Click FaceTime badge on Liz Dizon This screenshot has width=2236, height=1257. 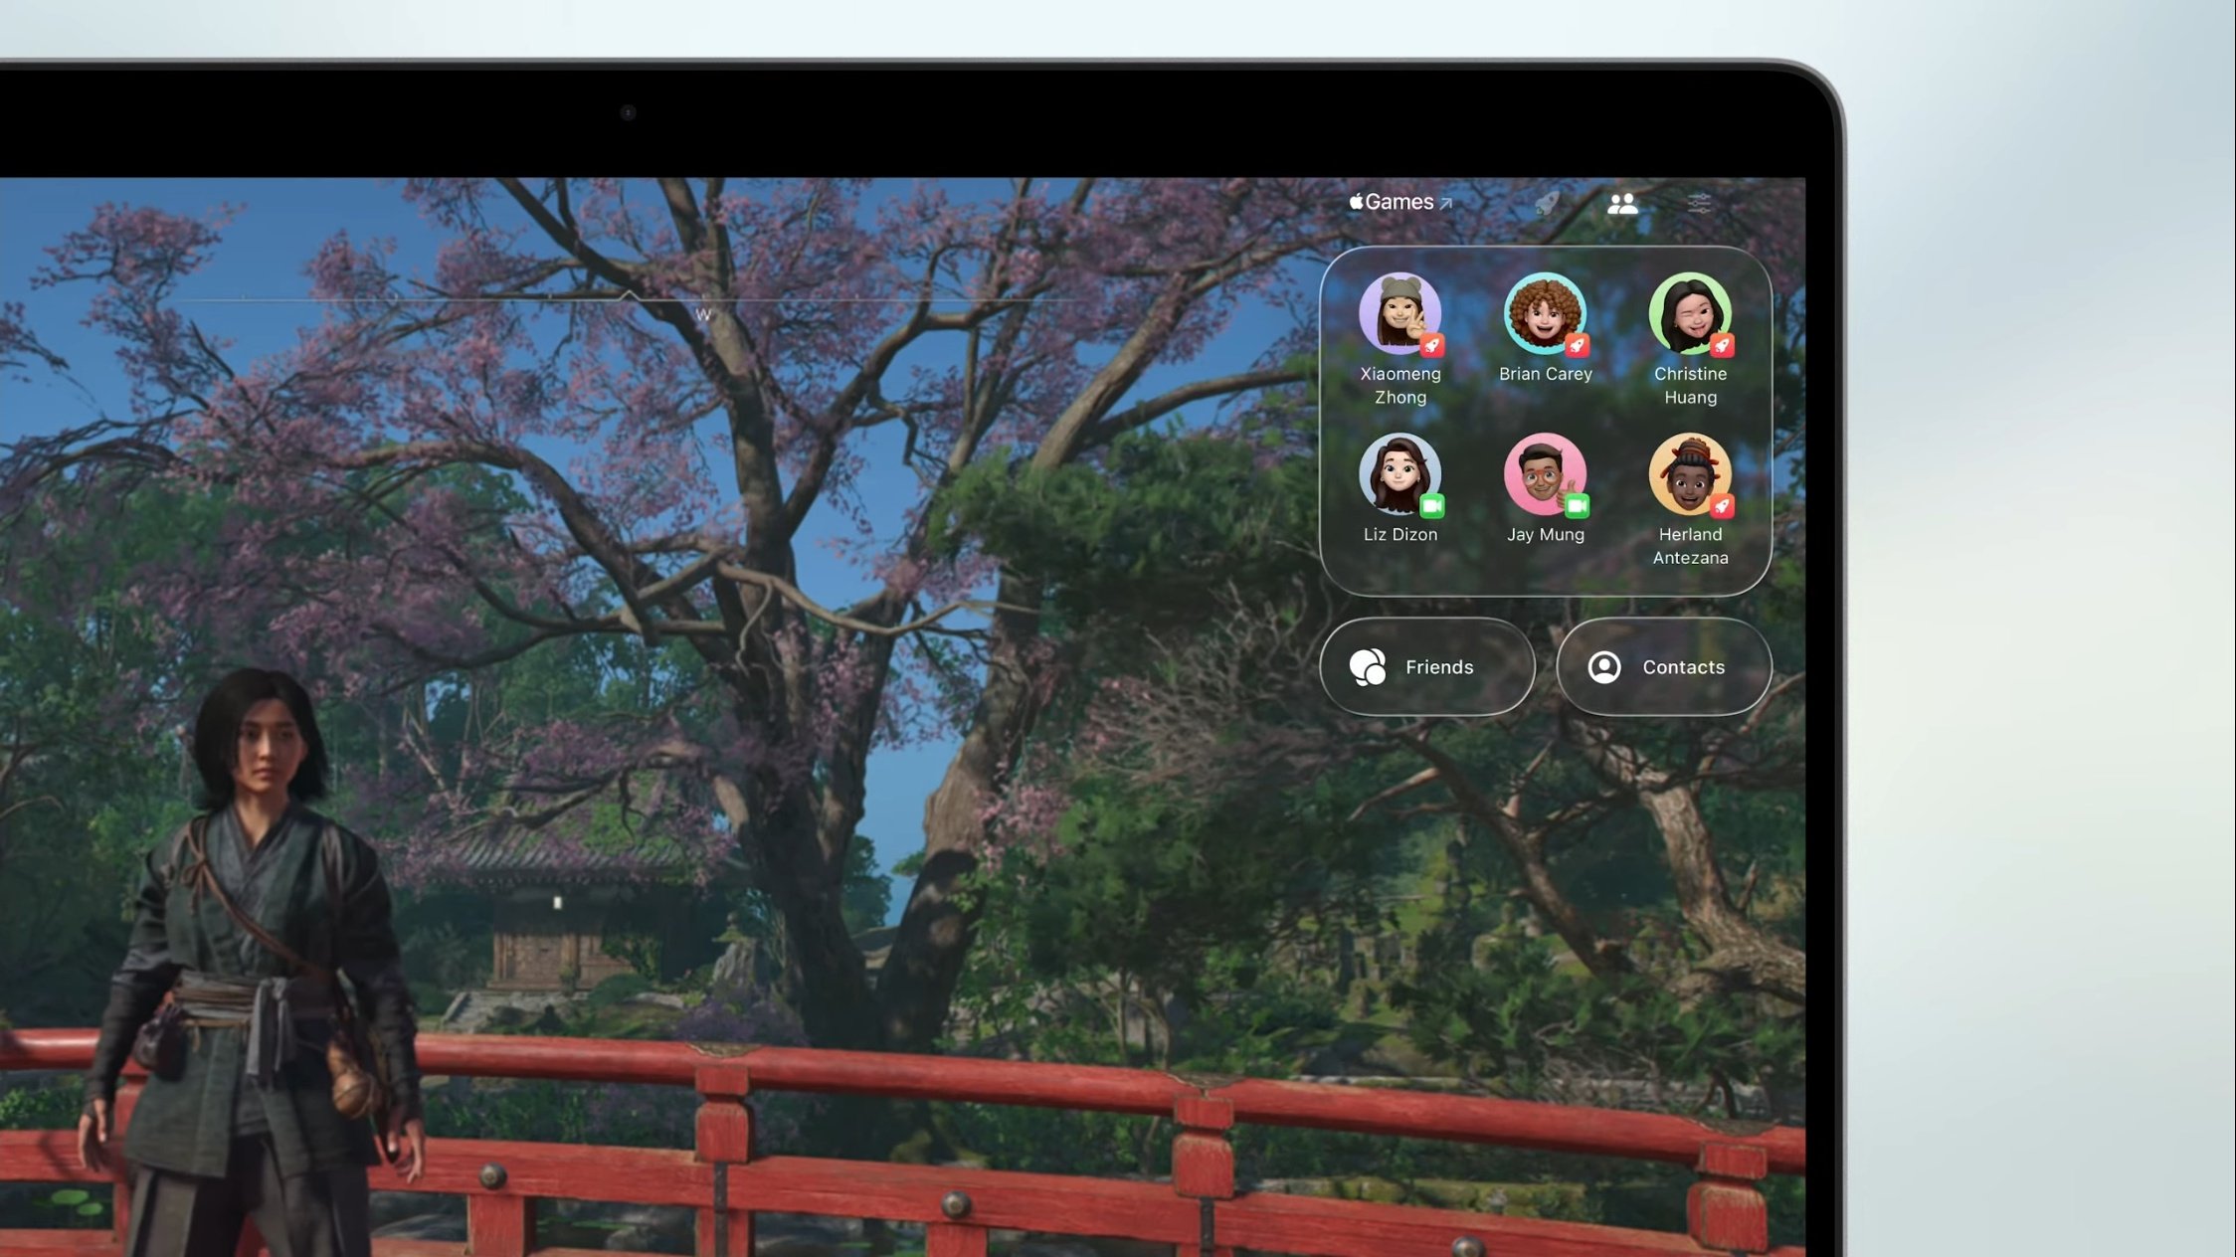coord(1431,505)
